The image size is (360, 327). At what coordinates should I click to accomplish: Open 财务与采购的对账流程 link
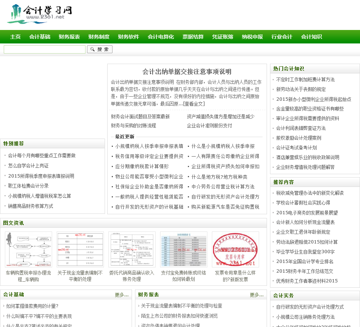tap(133, 125)
